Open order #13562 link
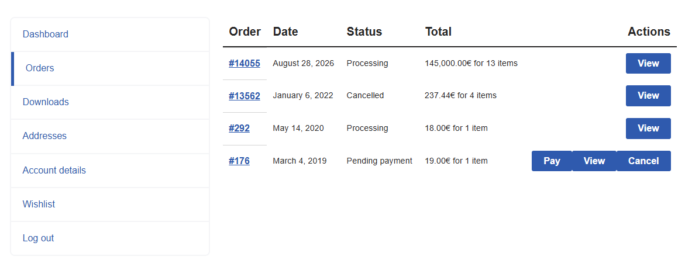 click(244, 96)
